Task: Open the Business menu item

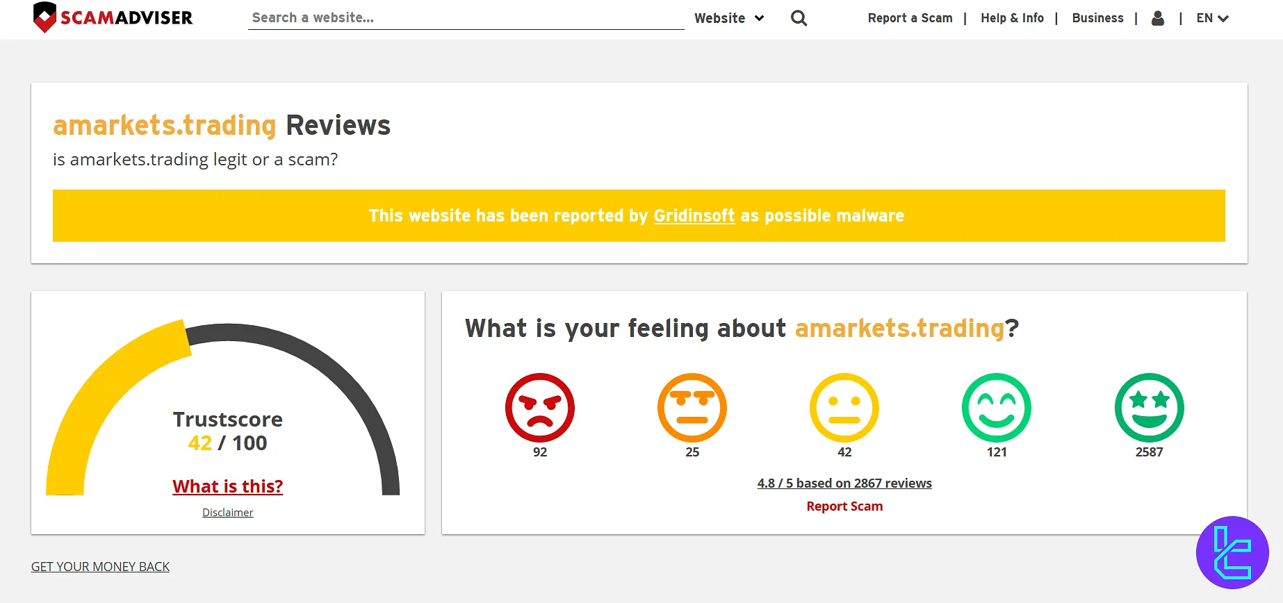Action: click(x=1097, y=18)
